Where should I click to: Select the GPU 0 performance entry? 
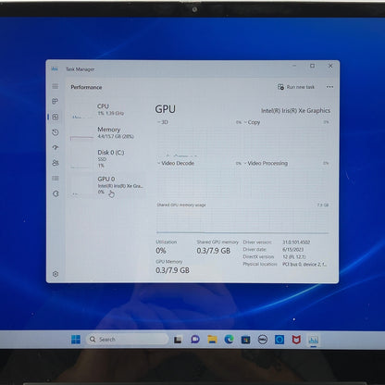pyautogui.click(x=107, y=186)
